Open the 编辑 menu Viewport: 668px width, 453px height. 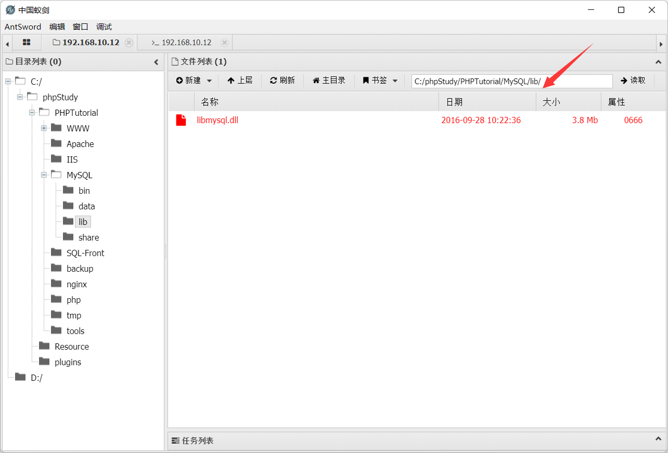[x=57, y=27]
